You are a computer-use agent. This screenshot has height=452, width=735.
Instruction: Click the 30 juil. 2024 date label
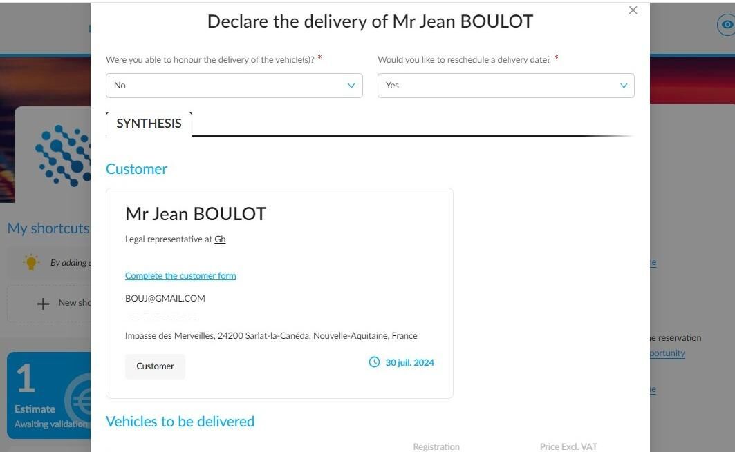pyautogui.click(x=410, y=362)
